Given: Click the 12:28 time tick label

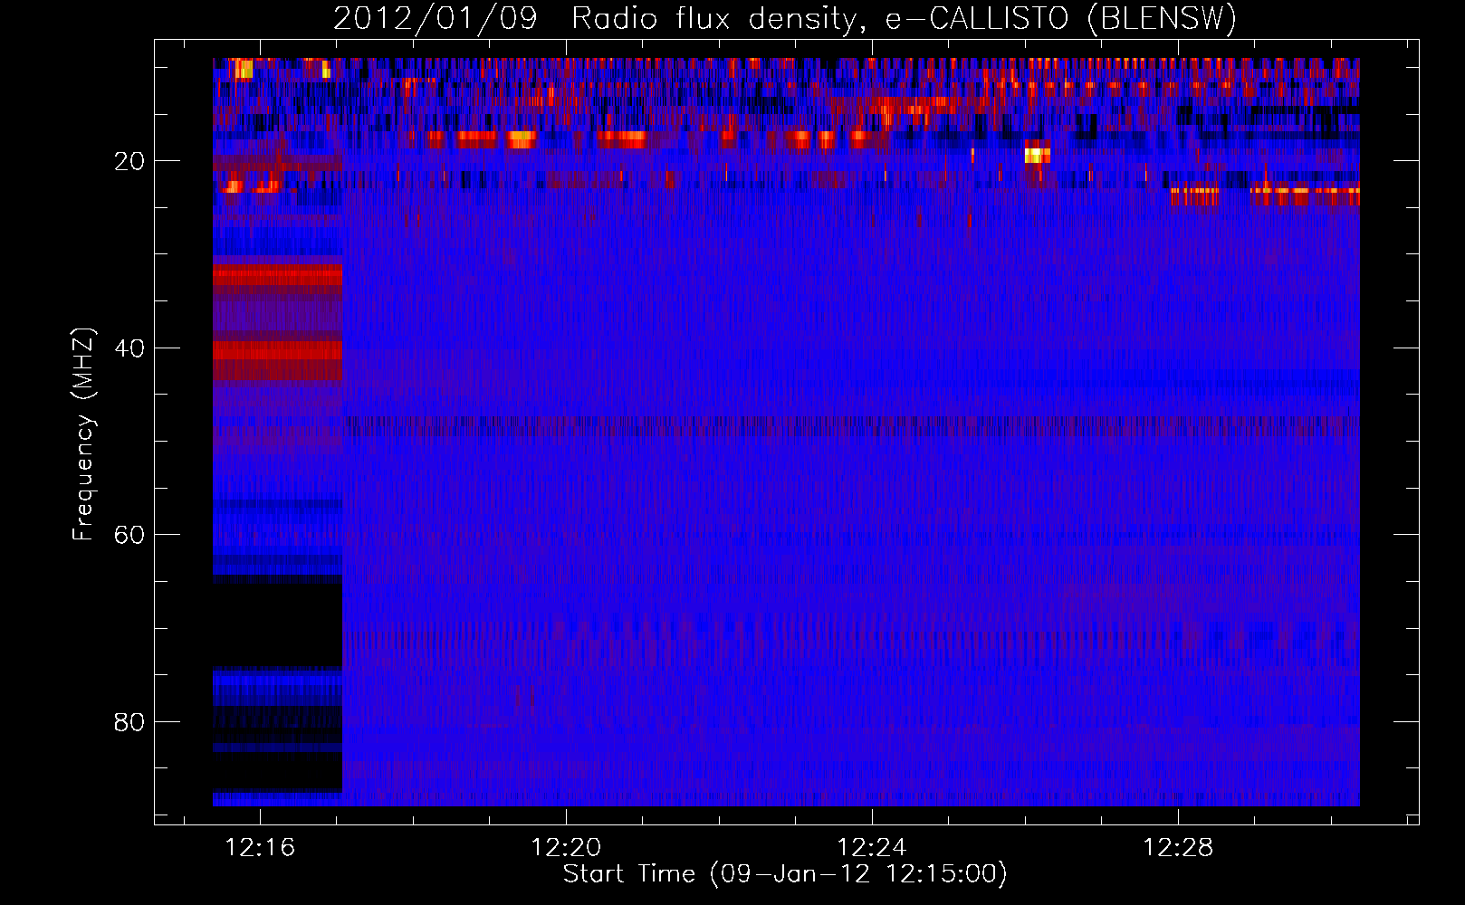Looking at the screenshot, I should [x=1178, y=848].
